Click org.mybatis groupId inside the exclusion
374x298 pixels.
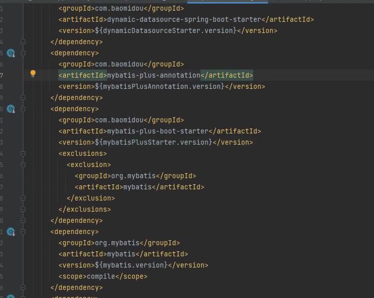pos(133,176)
